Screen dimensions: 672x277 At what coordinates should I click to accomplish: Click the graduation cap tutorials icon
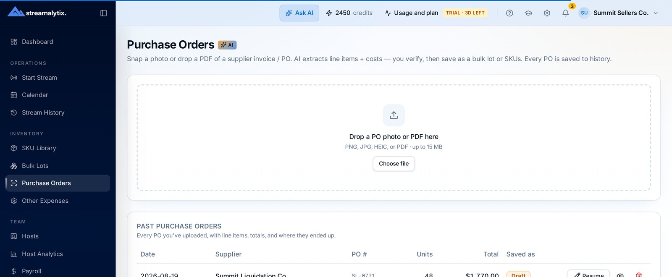tap(528, 13)
